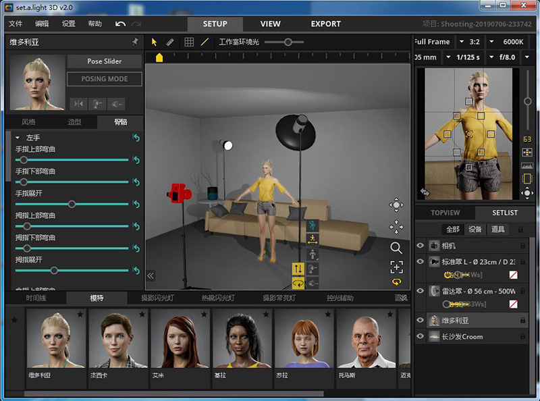
Task: Hide the 维多利亚 model
Action: coord(420,320)
